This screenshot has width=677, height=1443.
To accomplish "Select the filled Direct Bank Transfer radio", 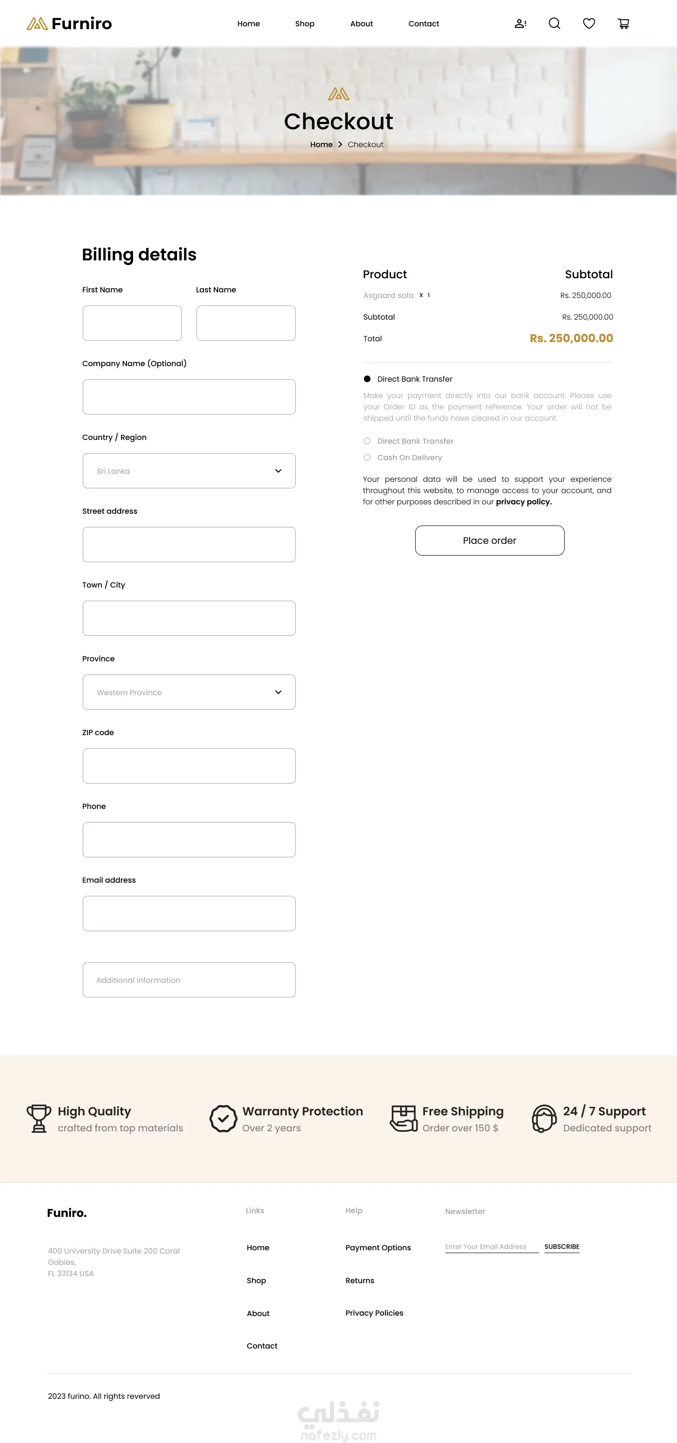I will [367, 379].
